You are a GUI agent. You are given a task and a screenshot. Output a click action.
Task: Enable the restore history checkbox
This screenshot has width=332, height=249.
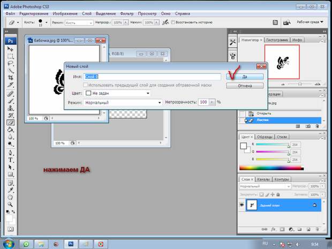(173, 22)
